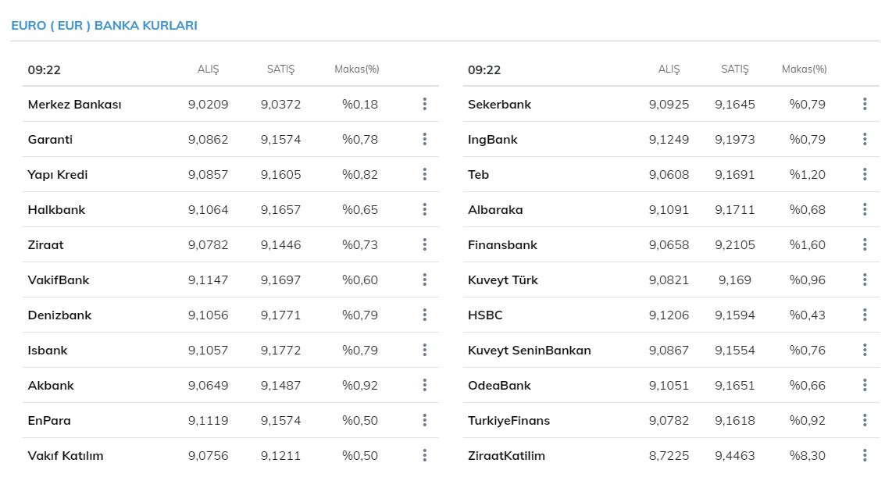Click the Kuveyt Türk bank name
Image resolution: width=885 pixels, height=495 pixels.
pyautogui.click(x=503, y=280)
